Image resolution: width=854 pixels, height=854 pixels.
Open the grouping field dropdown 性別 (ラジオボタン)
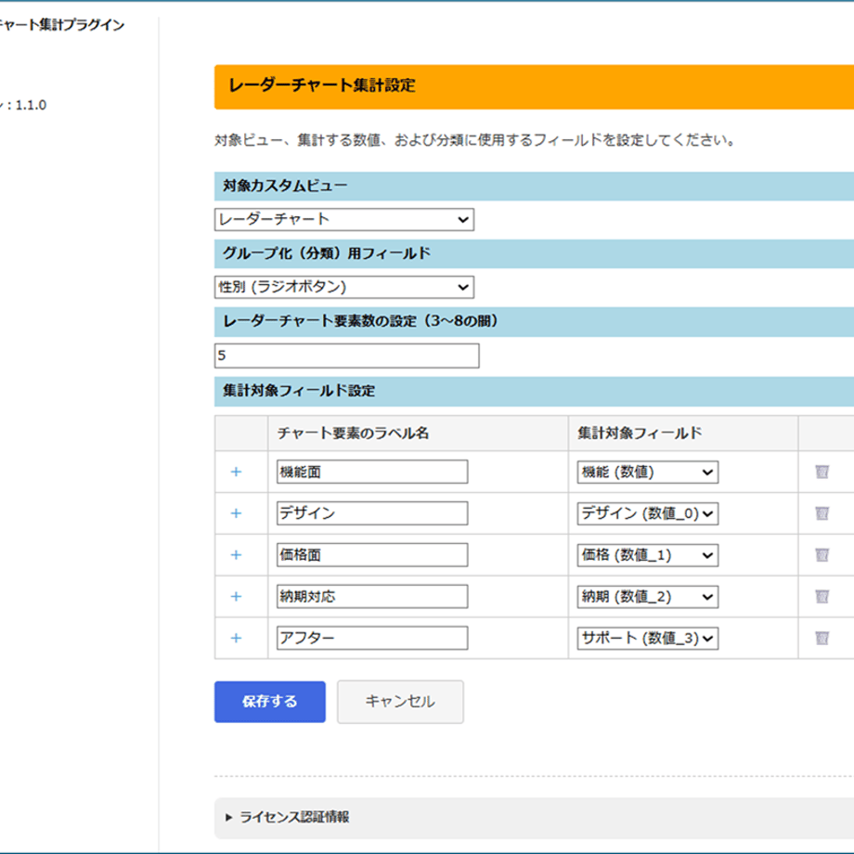tap(344, 287)
